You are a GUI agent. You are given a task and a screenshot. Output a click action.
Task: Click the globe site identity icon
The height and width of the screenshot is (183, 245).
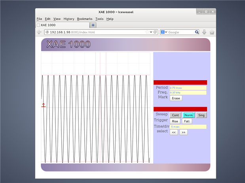[x=47, y=32]
